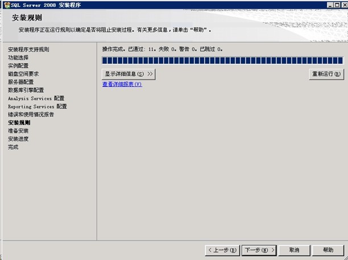Select 功能选择 step in sidebar
Screen dimensions: 348x260
(x=18, y=57)
